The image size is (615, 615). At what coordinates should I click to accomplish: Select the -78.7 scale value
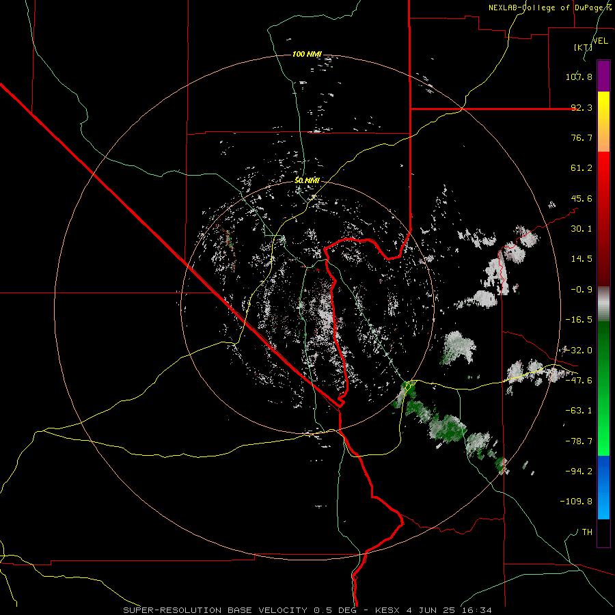tap(579, 441)
